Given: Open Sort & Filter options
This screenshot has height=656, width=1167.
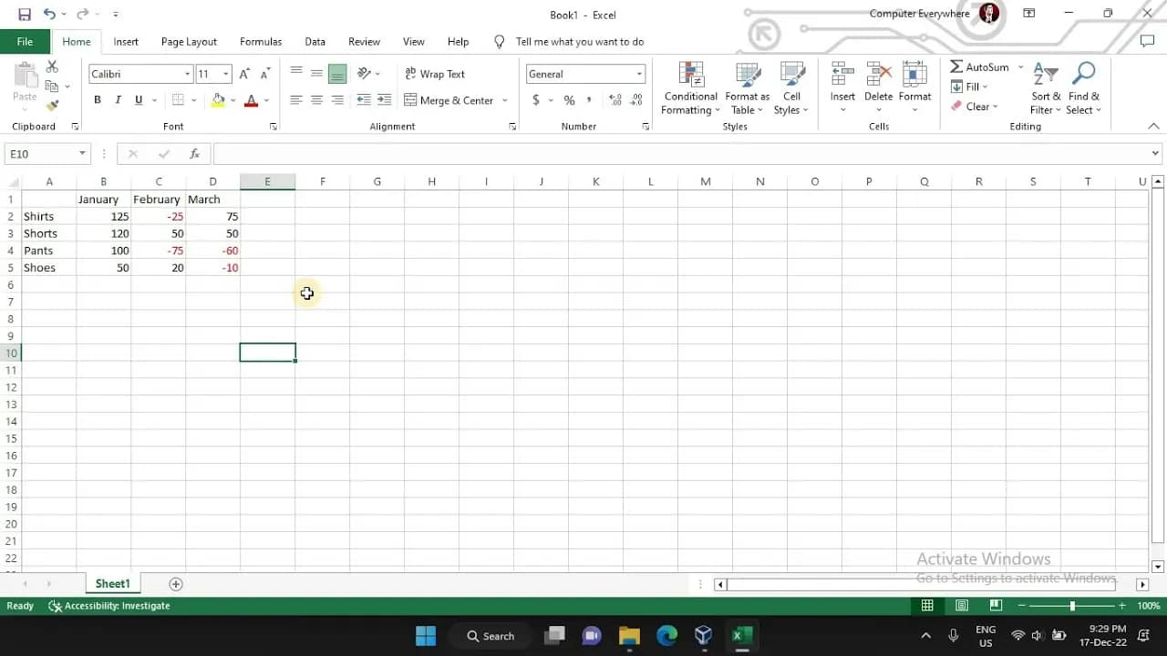Looking at the screenshot, I should point(1045,87).
